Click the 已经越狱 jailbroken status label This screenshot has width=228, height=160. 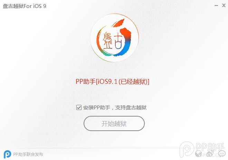[134, 82]
